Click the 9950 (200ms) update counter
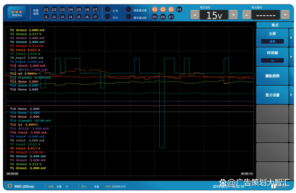 (x=24, y=187)
